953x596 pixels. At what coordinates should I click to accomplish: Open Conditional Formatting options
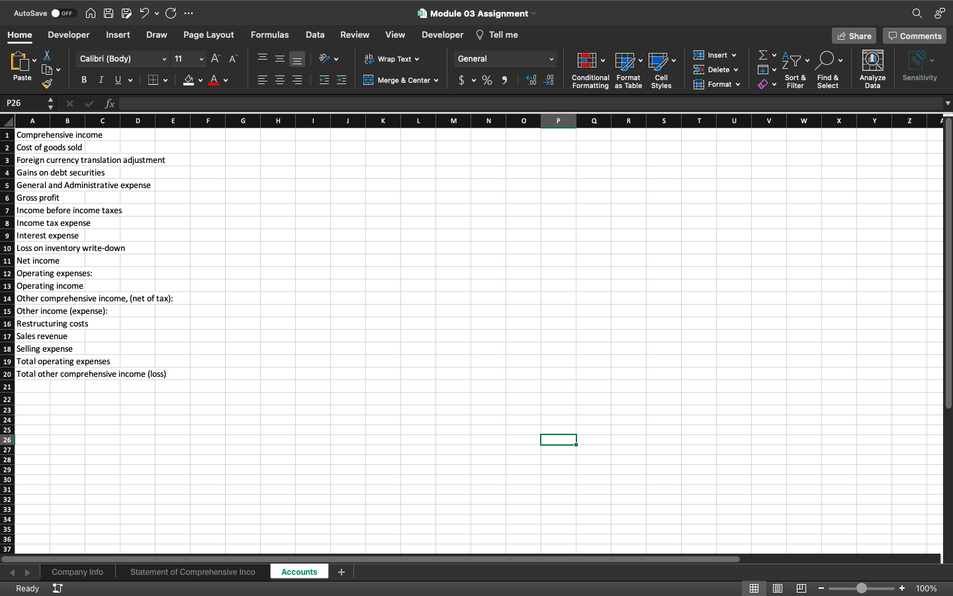point(590,69)
